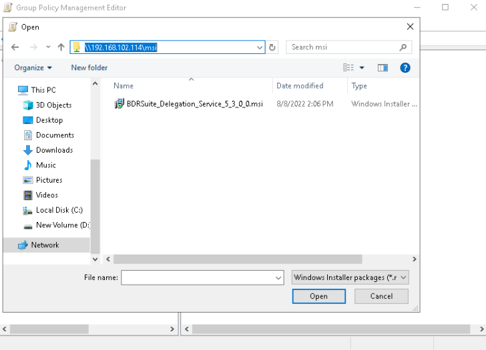The height and width of the screenshot is (350, 486).
Task: Open More view options dropdown
Action: point(362,67)
